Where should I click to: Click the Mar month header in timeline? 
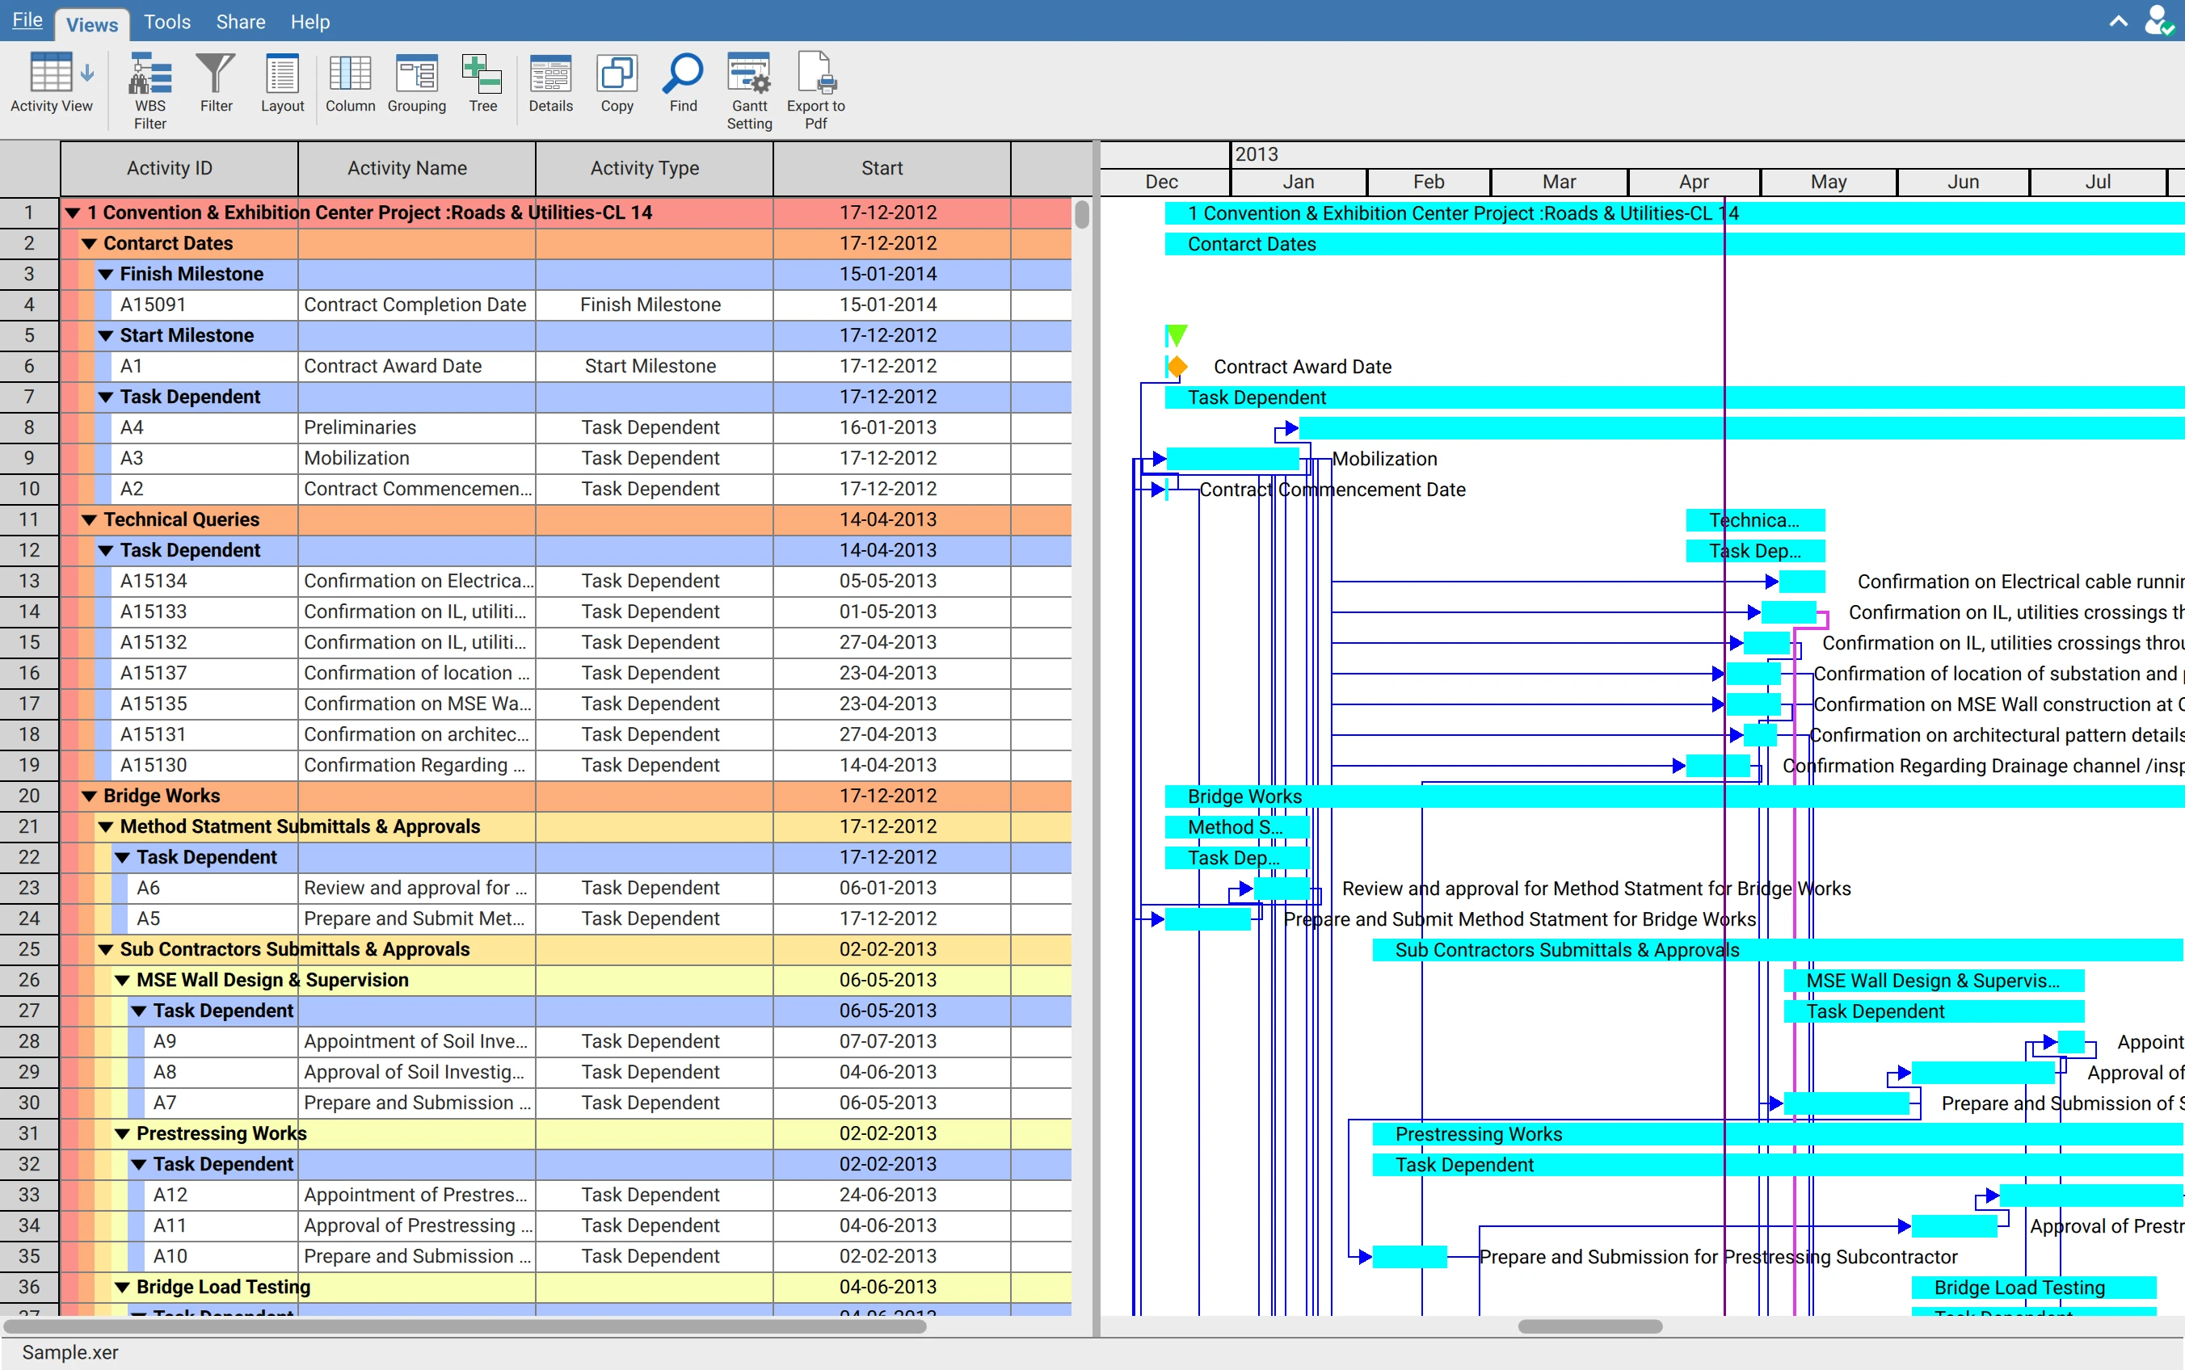[x=1559, y=182]
